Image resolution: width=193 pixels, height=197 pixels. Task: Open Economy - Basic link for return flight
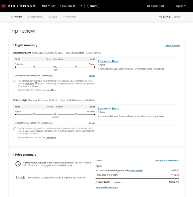pyautogui.click(x=108, y=108)
